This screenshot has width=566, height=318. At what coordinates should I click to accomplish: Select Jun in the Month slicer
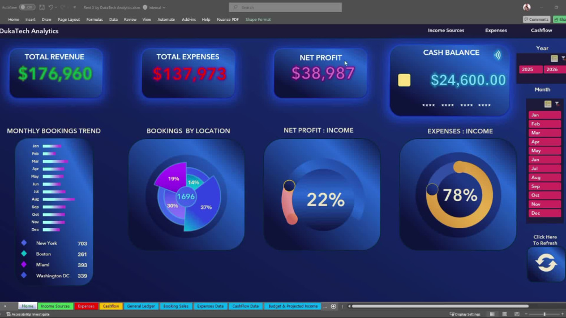[544, 159]
